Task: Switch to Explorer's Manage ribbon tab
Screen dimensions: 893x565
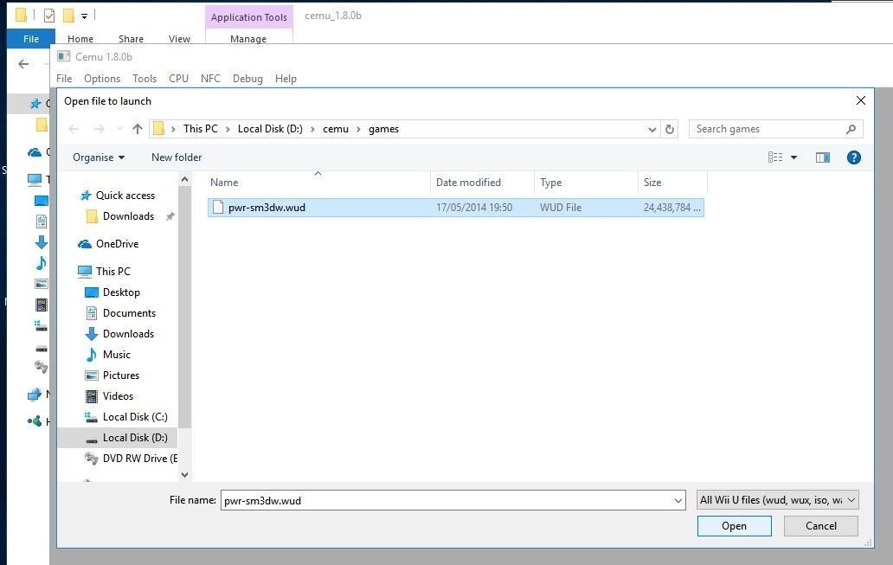Action: 248,39
